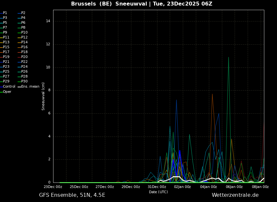Click the P17 legend label
This screenshot has width=277, height=202.
6,52
